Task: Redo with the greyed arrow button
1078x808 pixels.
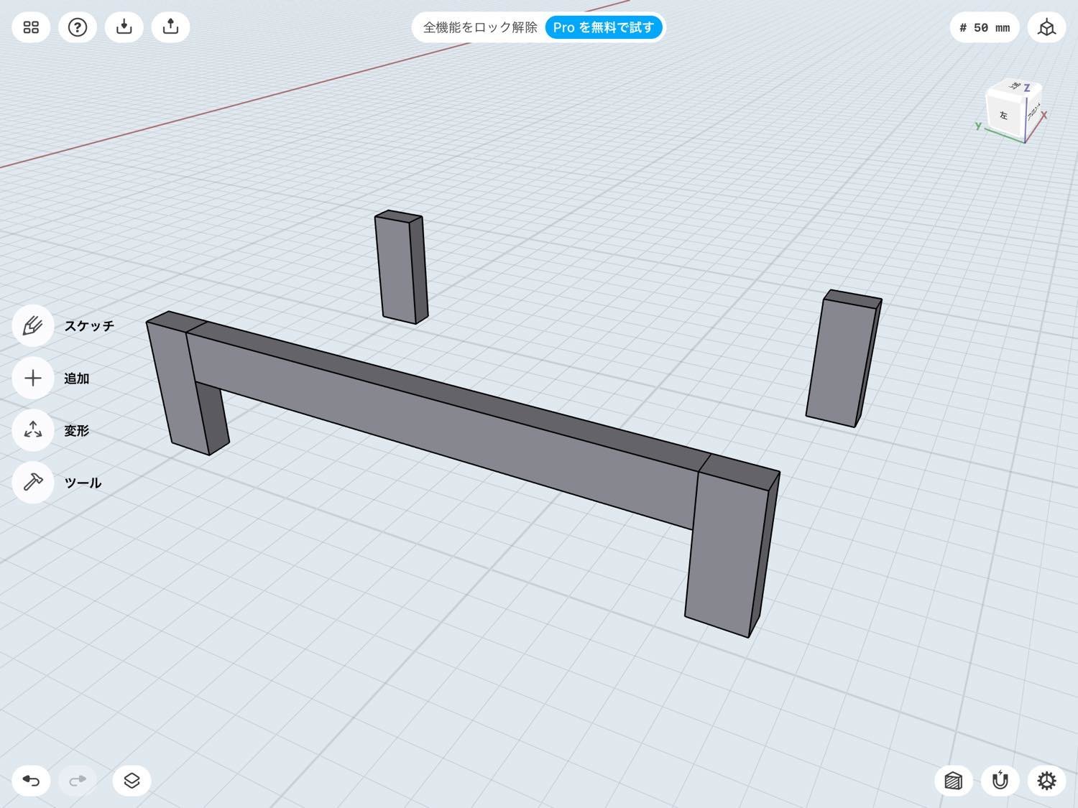Action: click(x=78, y=781)
